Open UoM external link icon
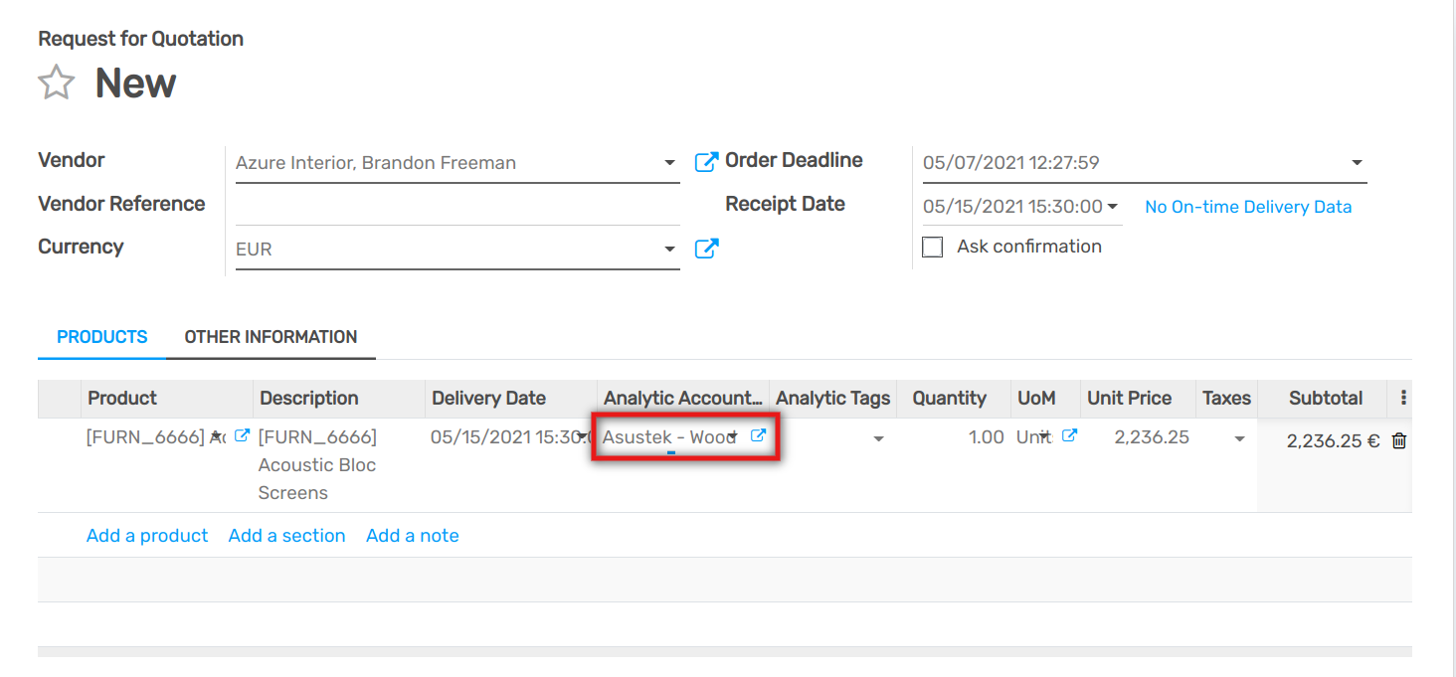 [x=1069, y=435]
